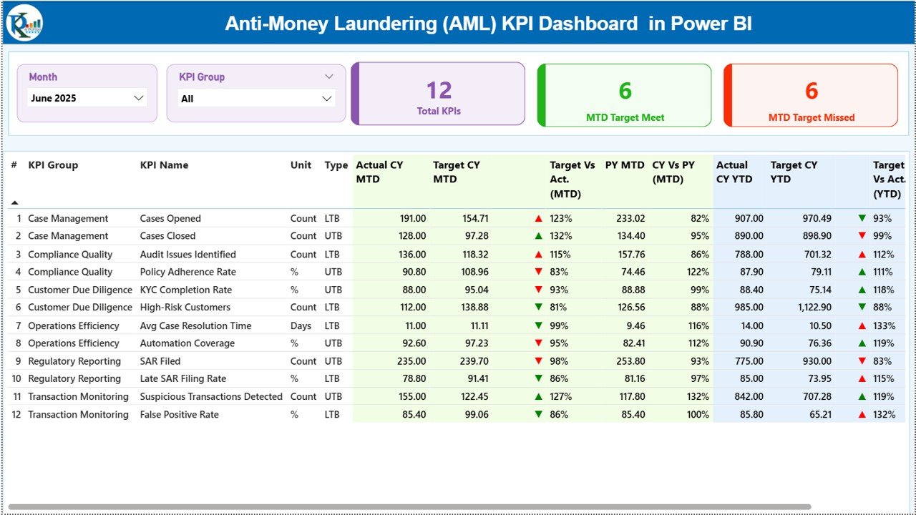This screenshot has height=515, width=916.
Task: Sort by the KPI Name column header
Action: click(x=163, y=165)
